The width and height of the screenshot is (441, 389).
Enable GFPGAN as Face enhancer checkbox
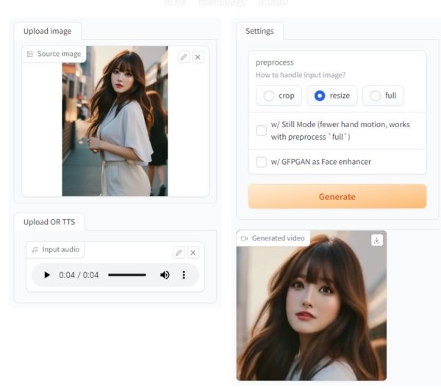click(261, 162)
